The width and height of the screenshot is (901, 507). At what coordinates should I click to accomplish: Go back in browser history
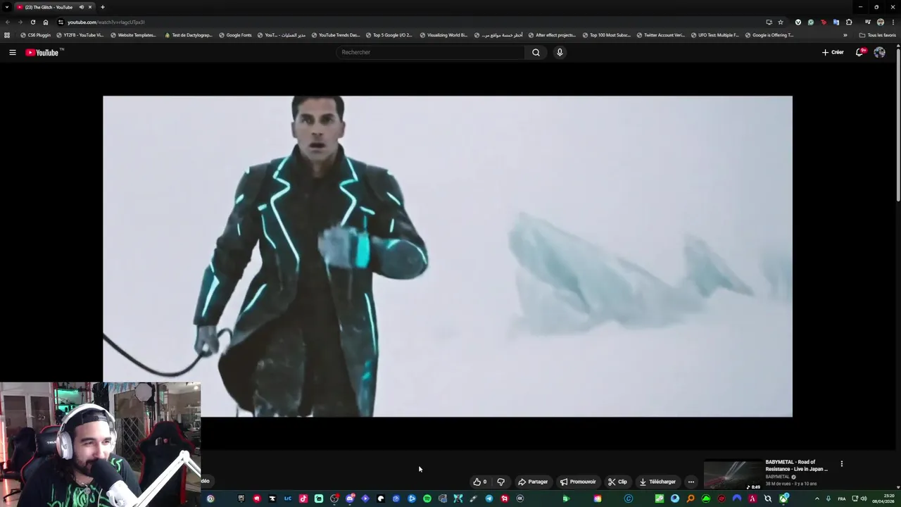pos(7,22)
